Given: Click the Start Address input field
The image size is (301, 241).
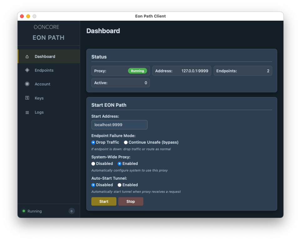Looking at the screenshot, I should [119, 125].
